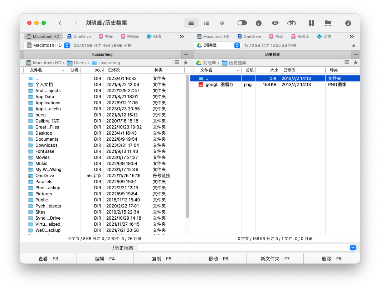
Task: Sort left pane by 文件名 column
Action: coord(45,70)
